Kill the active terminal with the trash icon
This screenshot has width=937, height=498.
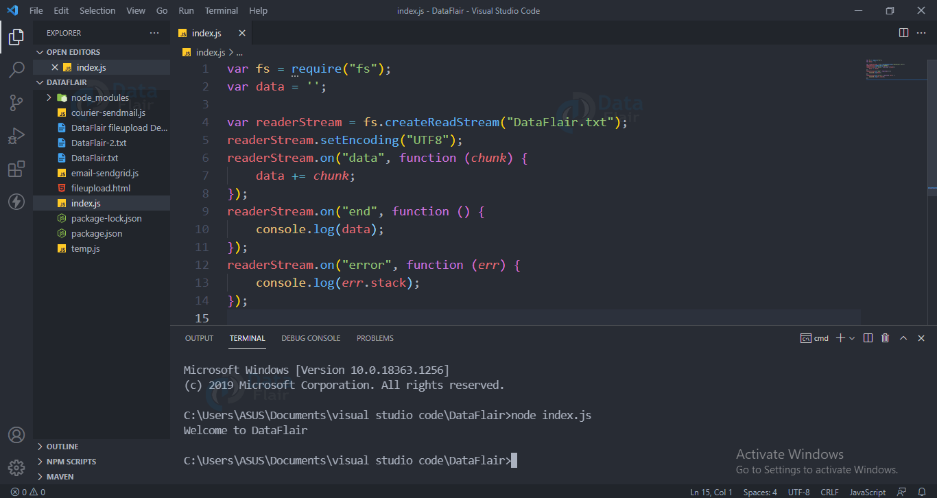coord(885,337)
